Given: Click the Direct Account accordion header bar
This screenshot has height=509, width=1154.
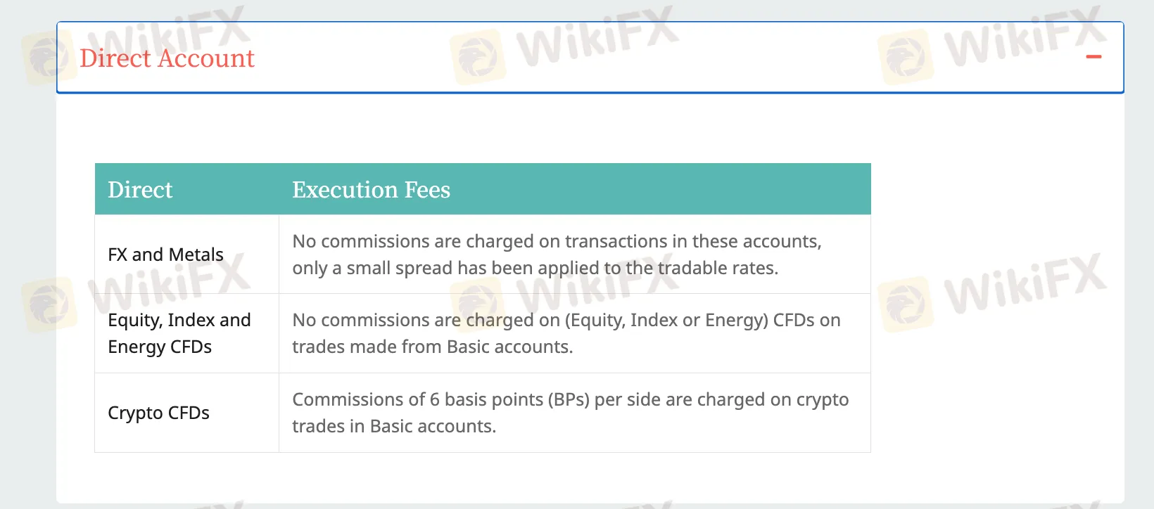Looking at the screenshot, I should [590, 58].
